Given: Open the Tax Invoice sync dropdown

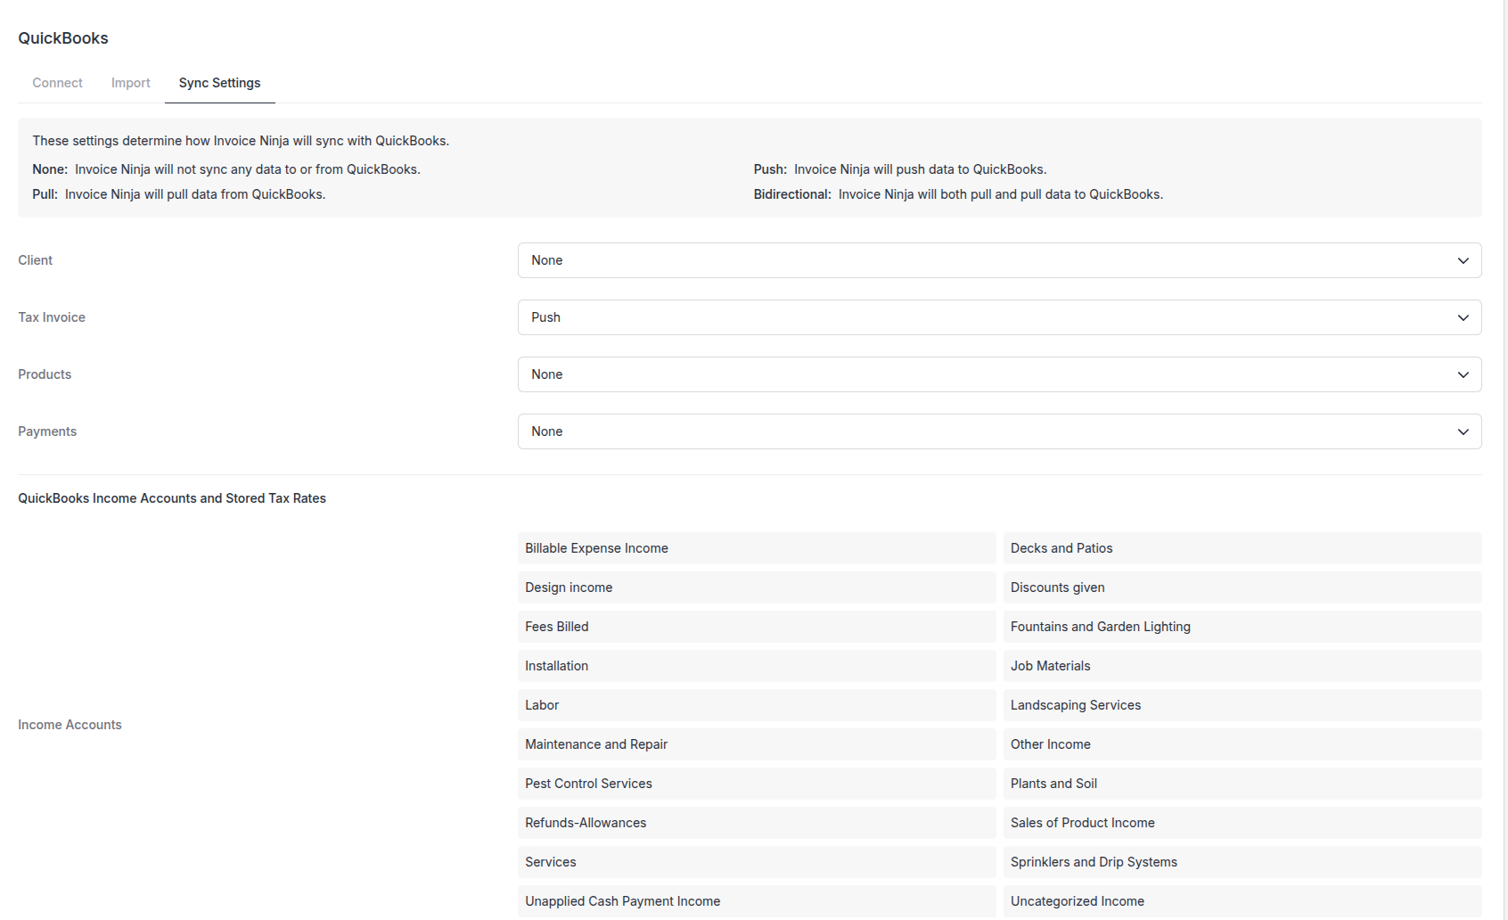Looking at the screenshot, I should [x=999, y=317].
